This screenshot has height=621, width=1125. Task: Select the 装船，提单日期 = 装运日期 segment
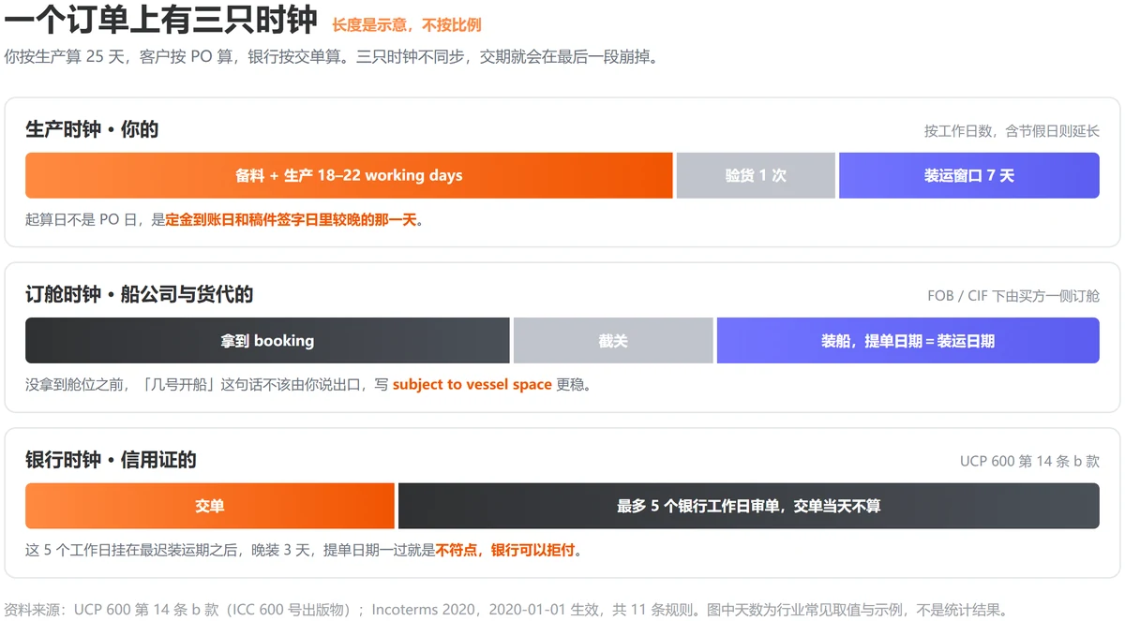tap(908, 341)
